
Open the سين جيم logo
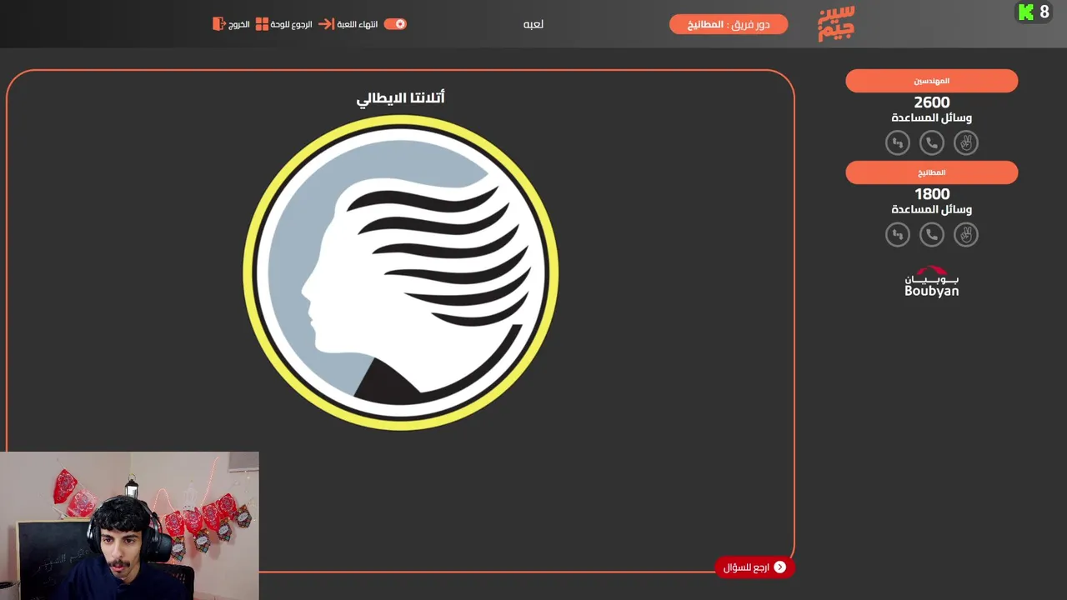[836, 23]
